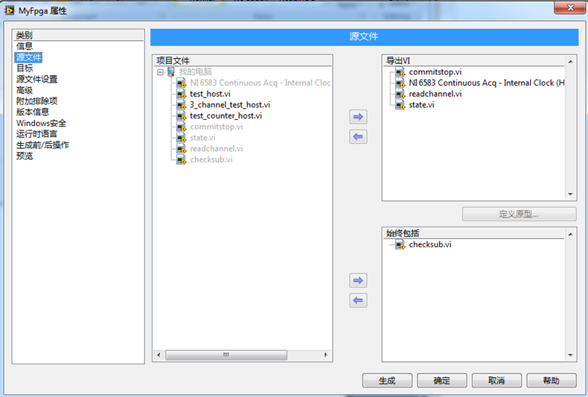Click the VI icon beside test_host.vi
Screen dimensions: 588x397
pos(181,94)
